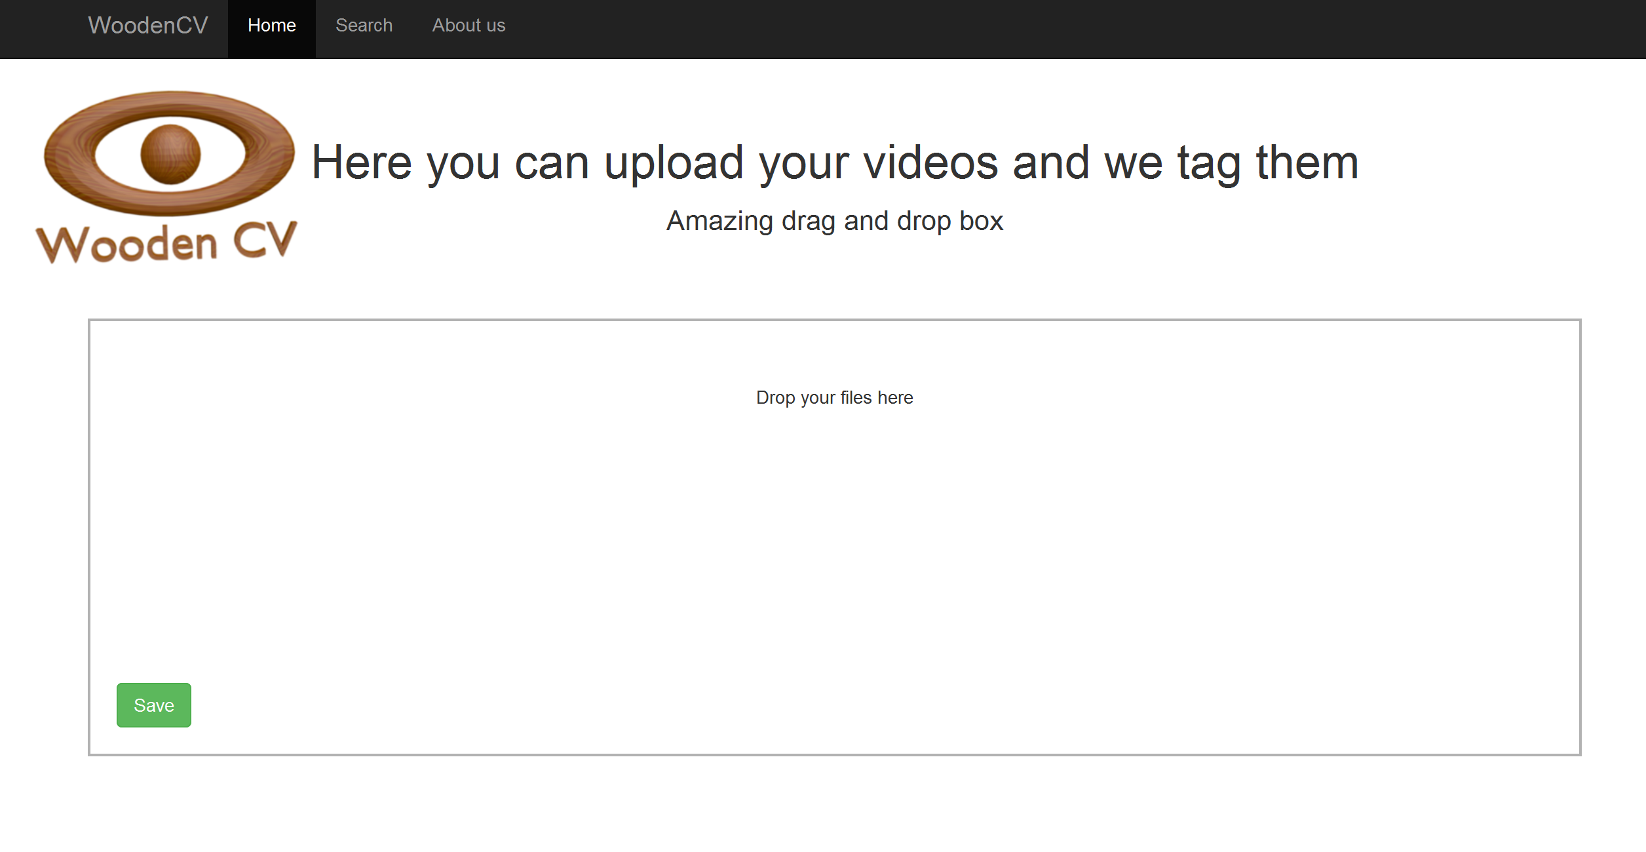
Task: Click 'Drop your files here' text
Action: pyautogui.click(x=834, y=398)
